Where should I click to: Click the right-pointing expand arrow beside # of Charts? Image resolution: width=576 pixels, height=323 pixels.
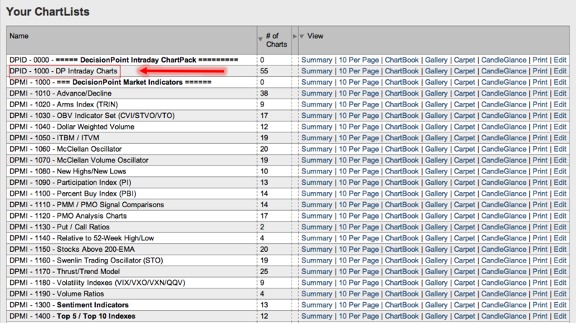coord(294,37)
